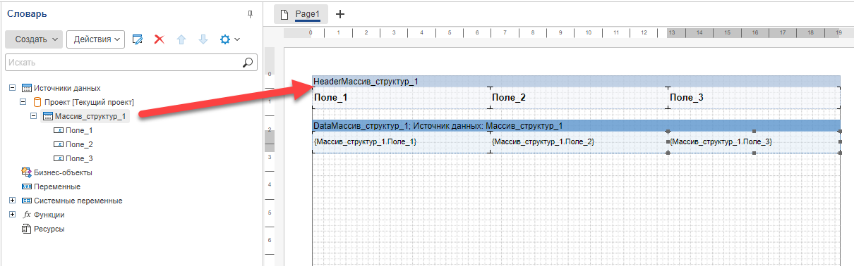Click the Искать search field

tap(123, 62)
